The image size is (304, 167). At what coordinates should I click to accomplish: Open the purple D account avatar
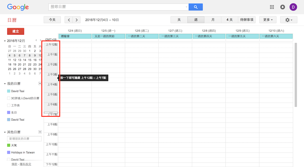point(293,7)
